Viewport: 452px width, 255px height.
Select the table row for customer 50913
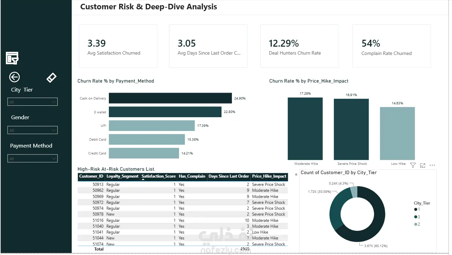(x=183, y=185)
